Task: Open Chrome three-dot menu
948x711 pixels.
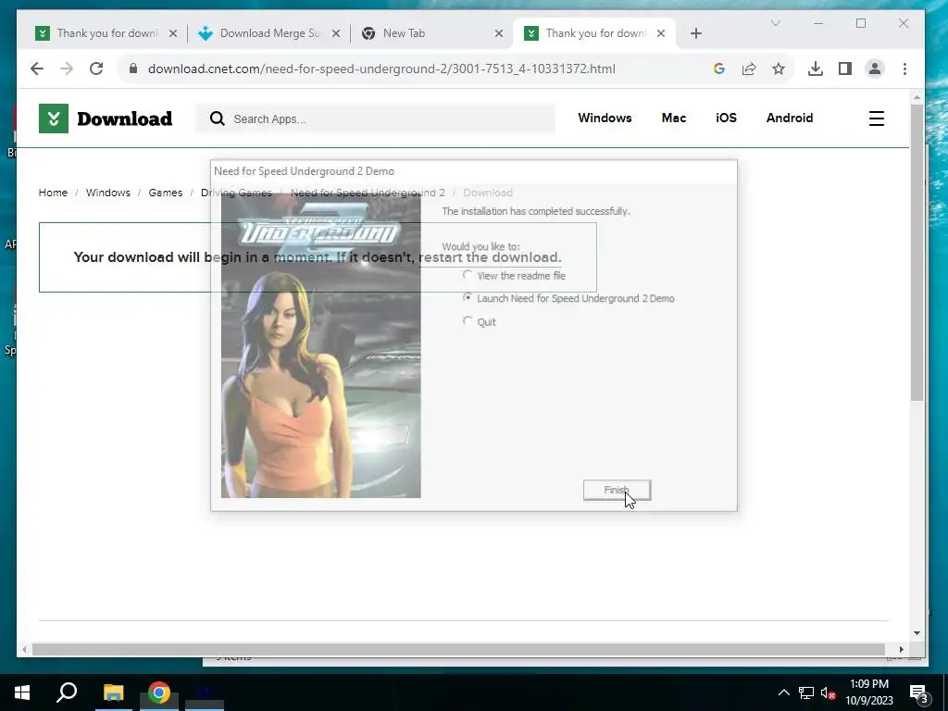Action: 905,69
